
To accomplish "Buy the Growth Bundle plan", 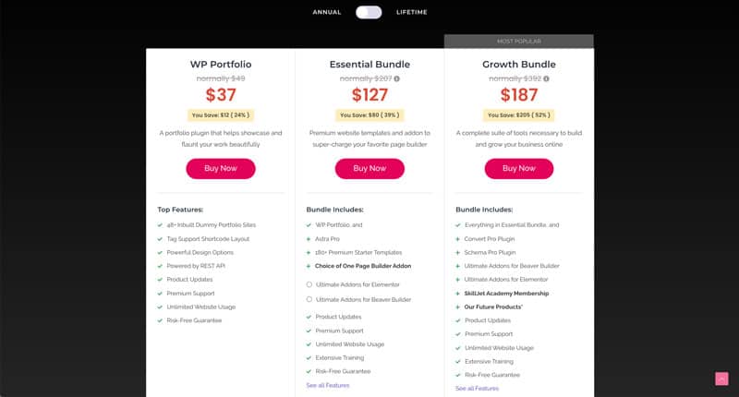I will [x=519, y=169].
